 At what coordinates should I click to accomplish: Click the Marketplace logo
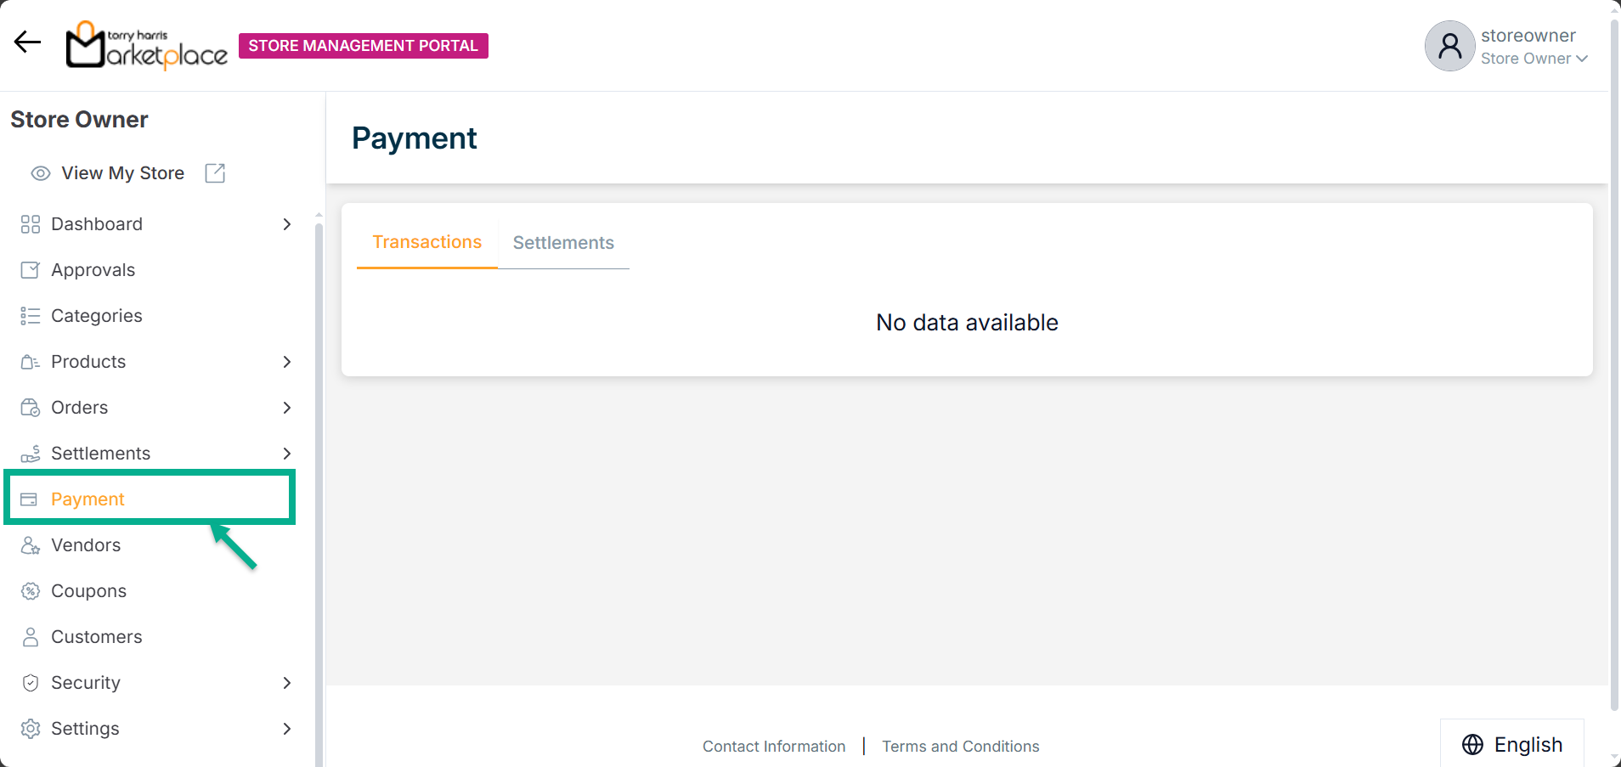point(147,45)
